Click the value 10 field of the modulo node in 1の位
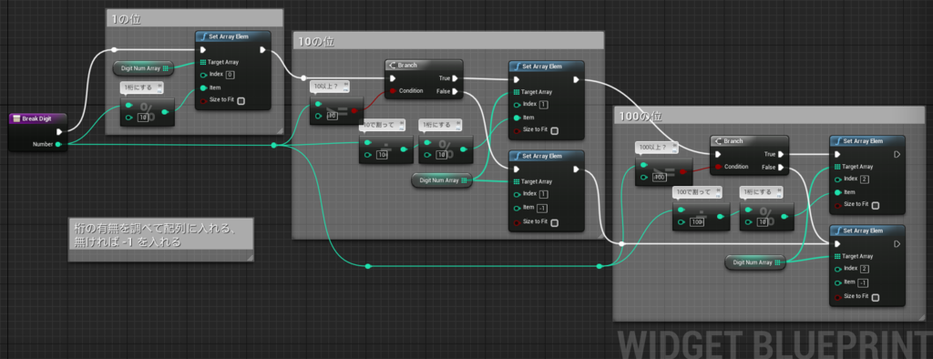 point(143,118)
